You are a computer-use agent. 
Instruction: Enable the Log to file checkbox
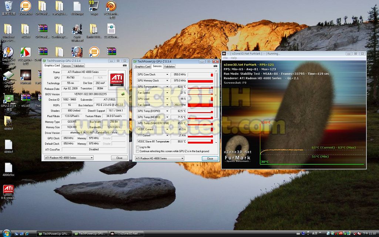138,147
